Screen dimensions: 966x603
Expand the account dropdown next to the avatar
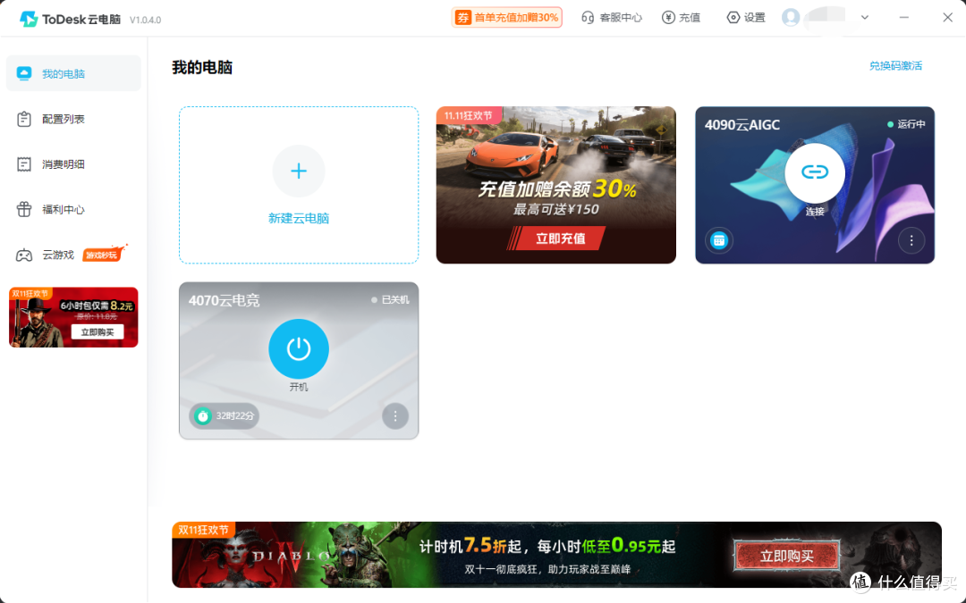(x=864, y=17)
